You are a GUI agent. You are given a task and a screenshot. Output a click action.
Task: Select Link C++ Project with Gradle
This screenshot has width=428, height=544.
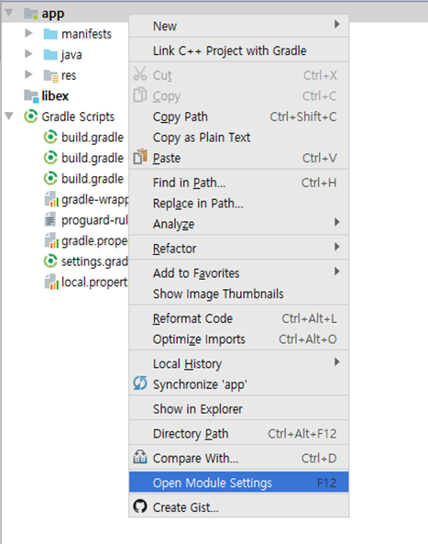[x=239, y=50]
